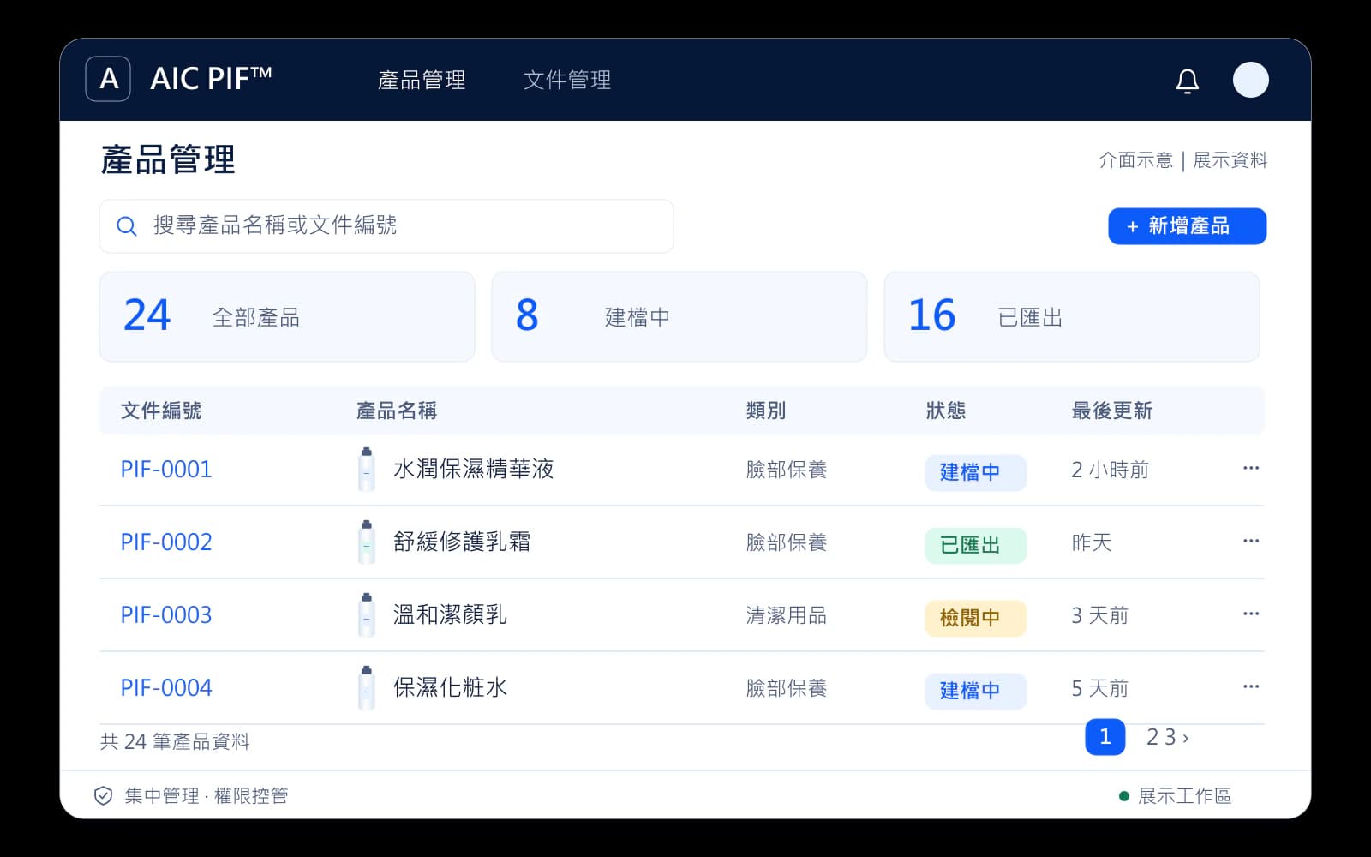Screen dimensions: 1371x857
Task: Click the 已匯出 status badge of PIF-0002
Action: coord(975,545)
